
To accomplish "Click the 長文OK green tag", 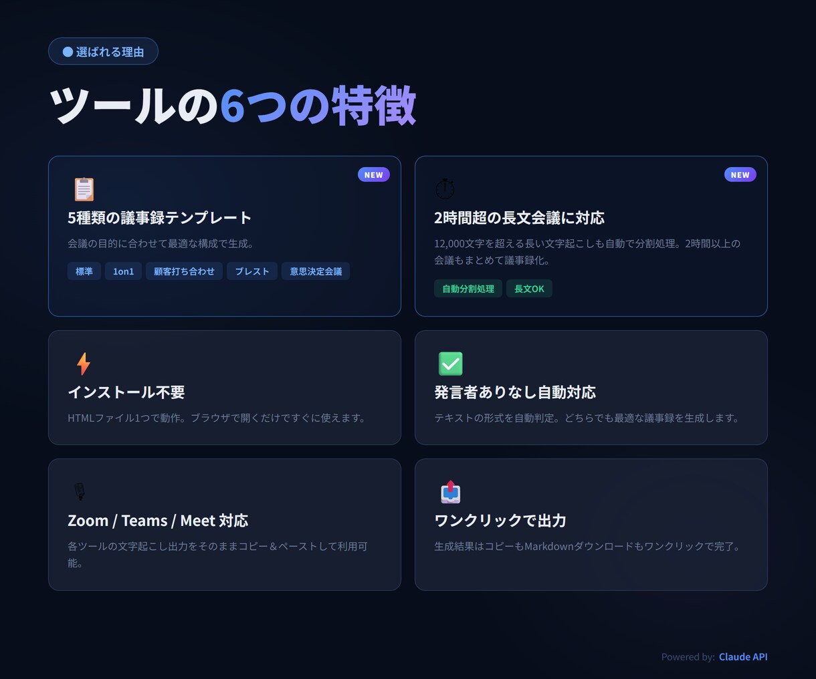I will [x=529, y=289].
